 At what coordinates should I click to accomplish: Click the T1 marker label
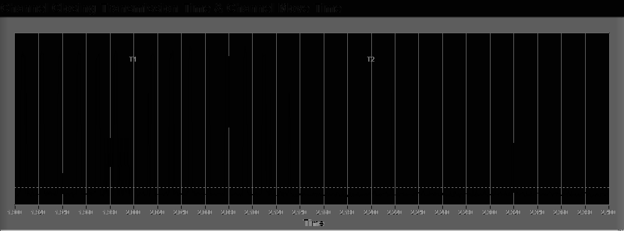click(x=133, y=59)
